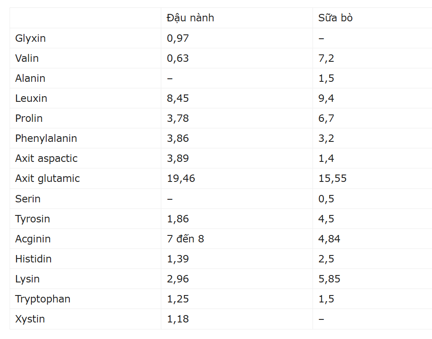Click the Phenylalanin value 3,86
This screenshot has width=432, height=339.
click(x=178, y=138)
